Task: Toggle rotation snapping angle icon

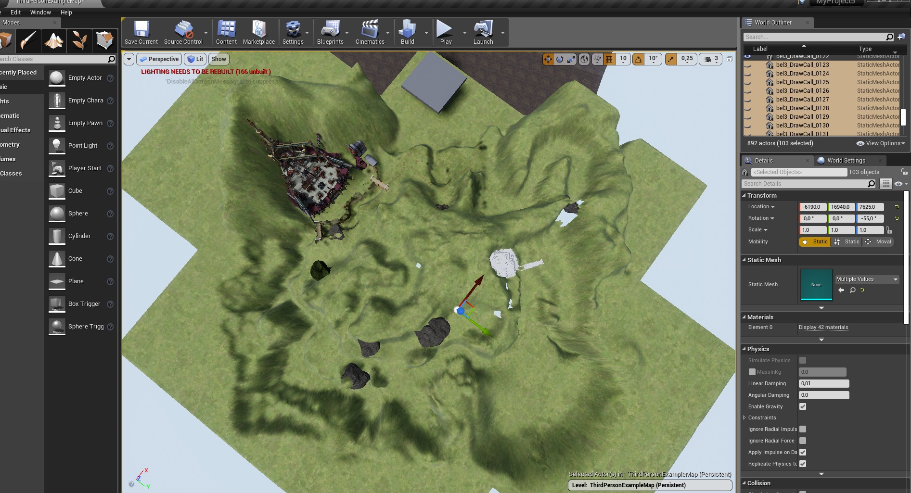Action: [638, 59]
